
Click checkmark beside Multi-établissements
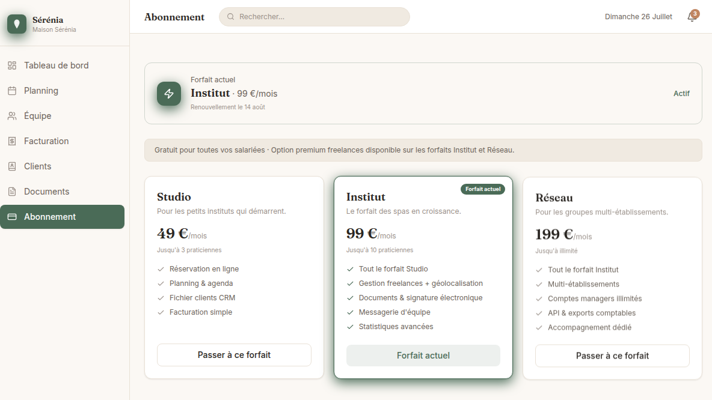(x=539, y=284)
